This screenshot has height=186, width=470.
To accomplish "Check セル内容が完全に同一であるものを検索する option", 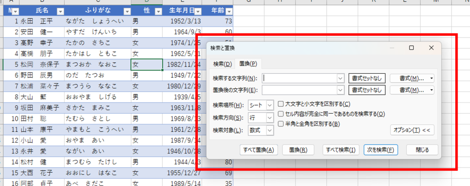I will click(281, 114).
